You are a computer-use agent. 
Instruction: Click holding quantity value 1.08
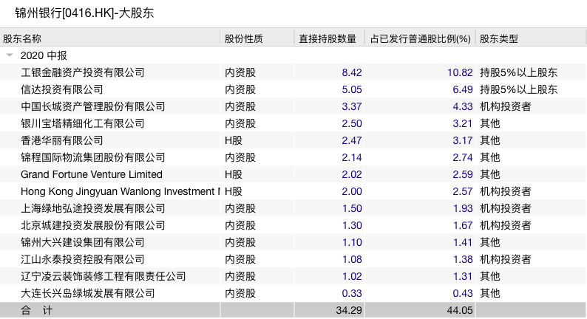352,259
